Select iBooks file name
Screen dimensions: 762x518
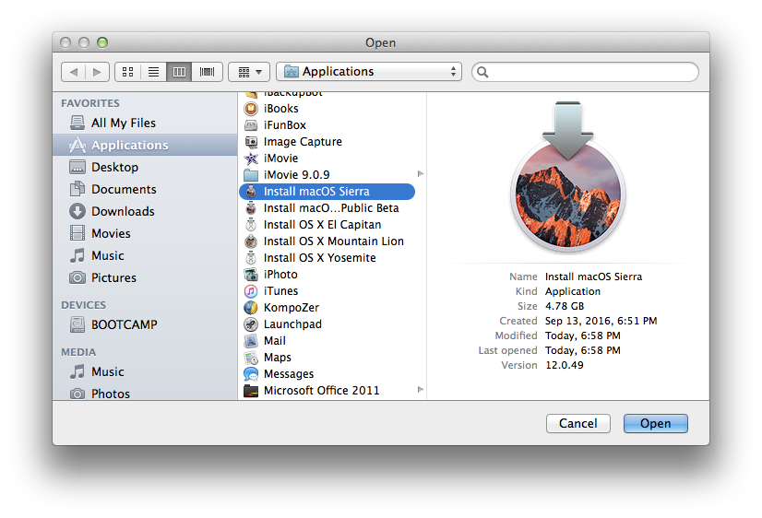coord(280,109)
